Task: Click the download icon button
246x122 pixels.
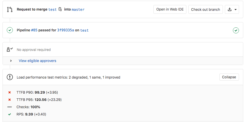Action: [229, 10]
